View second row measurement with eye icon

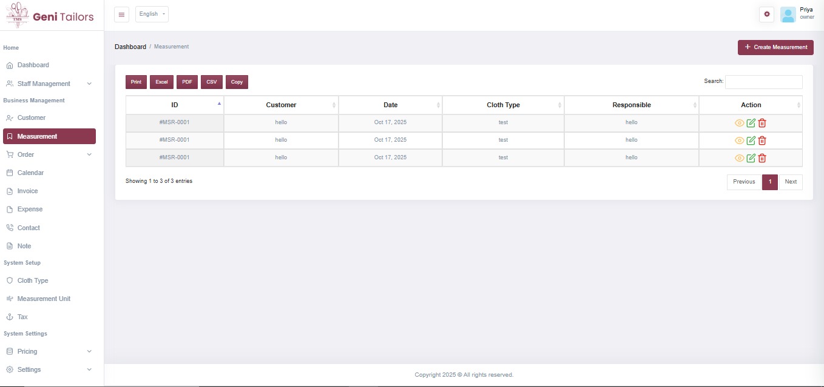[x=739, y=141]
